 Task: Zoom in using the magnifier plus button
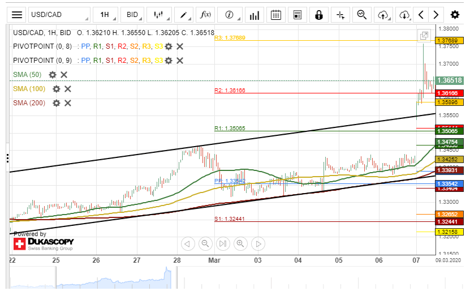click(x=240, y=244)
